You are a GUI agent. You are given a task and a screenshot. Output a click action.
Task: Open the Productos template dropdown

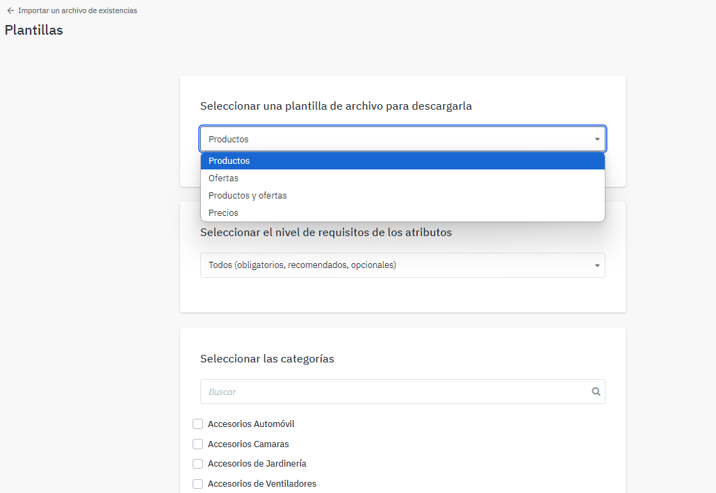pyautogui.click(x=402, y=139)
